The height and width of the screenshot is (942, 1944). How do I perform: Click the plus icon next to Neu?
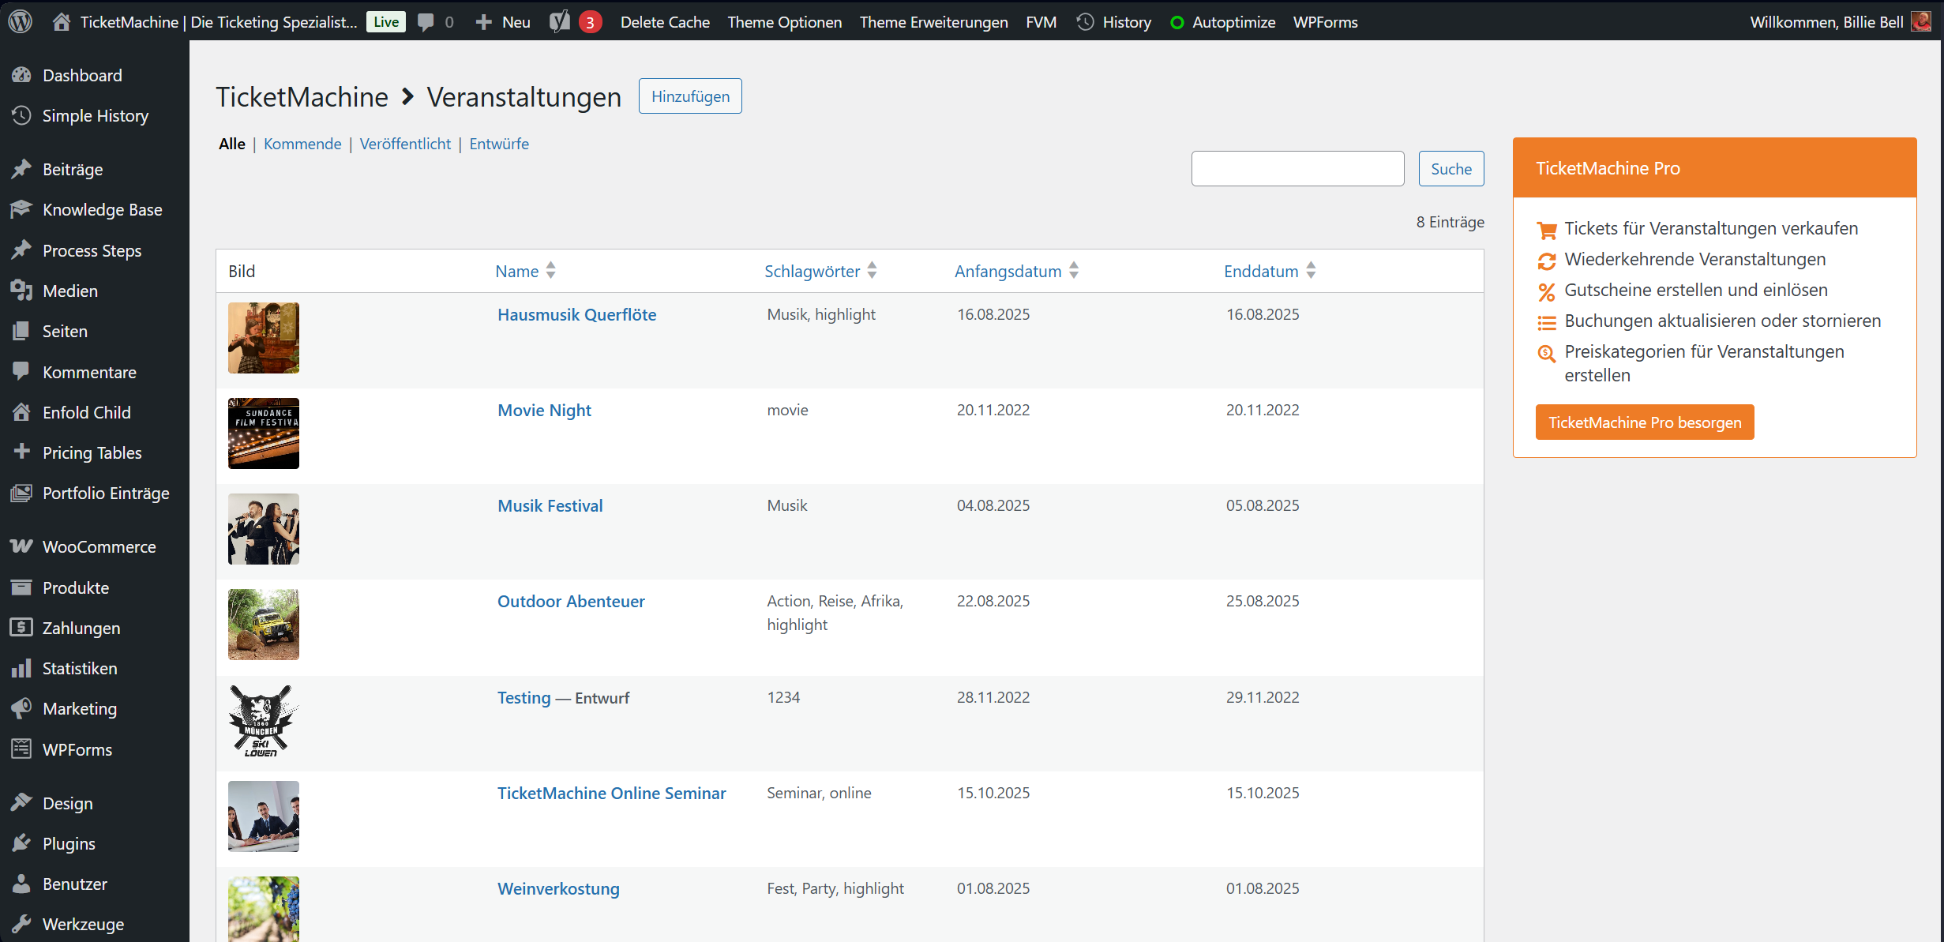[483, 22]
